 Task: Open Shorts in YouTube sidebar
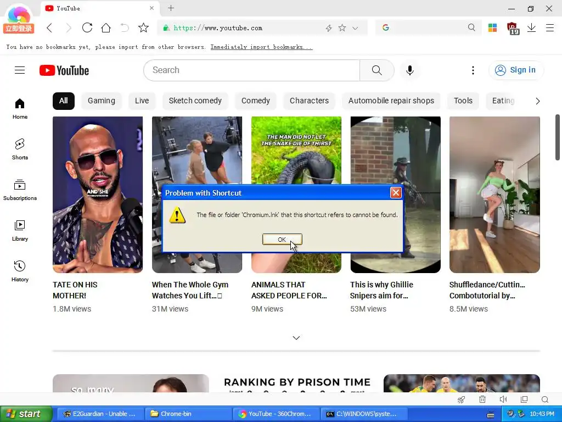tap(20, 149)
